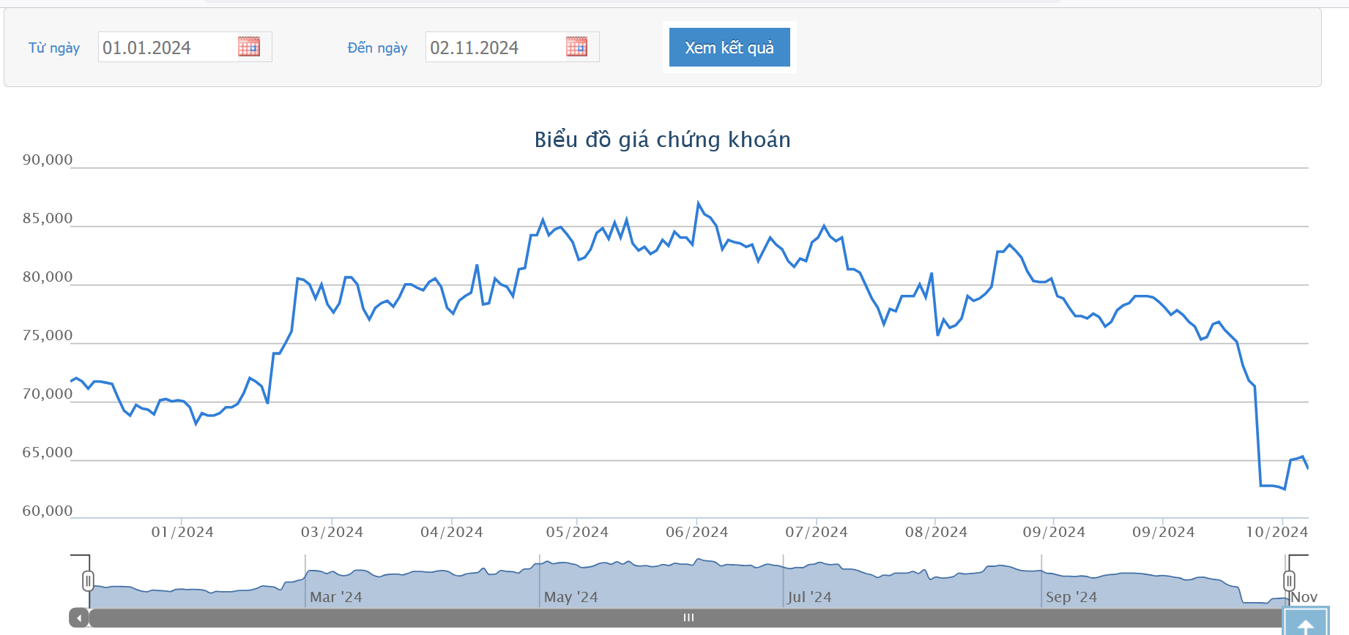Click the navigator scrollbar thumb grip
Image resolution: width=1349 pixels, height=635 pixels.
point(688,618)
